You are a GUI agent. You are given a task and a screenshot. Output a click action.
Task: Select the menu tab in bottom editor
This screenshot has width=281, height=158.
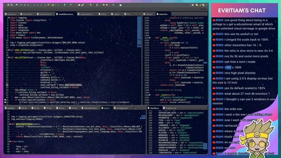[x=106, y=108]
